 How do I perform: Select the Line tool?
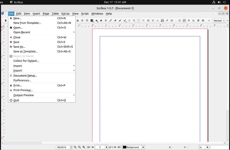click(x=111, y=21)
